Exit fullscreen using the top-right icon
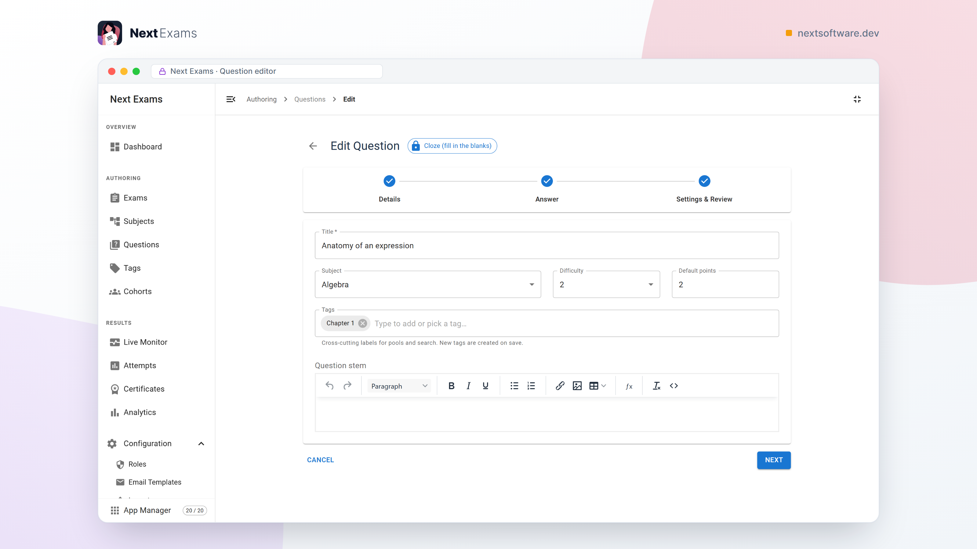The height and width of the screenshot is (549, 977). 857,99
